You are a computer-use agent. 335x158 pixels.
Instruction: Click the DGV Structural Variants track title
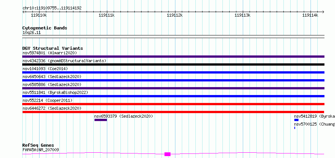tap(53, 48)
